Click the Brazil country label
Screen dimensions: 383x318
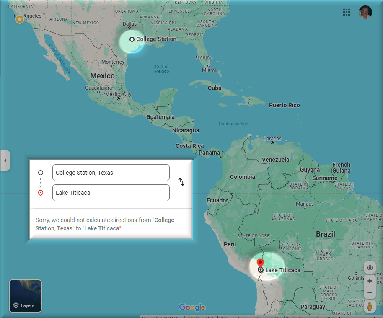click(325, 234)
